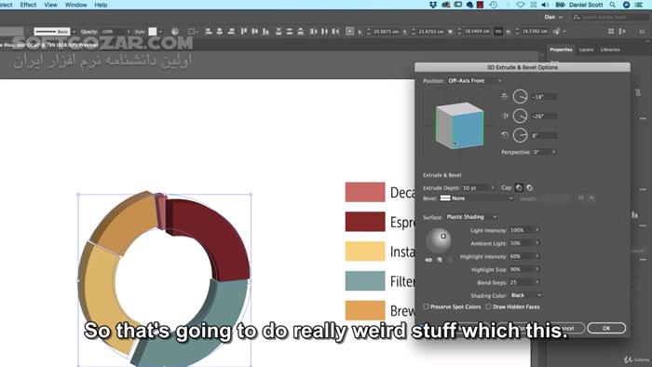Screen dimensions: 652x367
Task: Move selected light to back of object
Action: click(x=428, y=260)
